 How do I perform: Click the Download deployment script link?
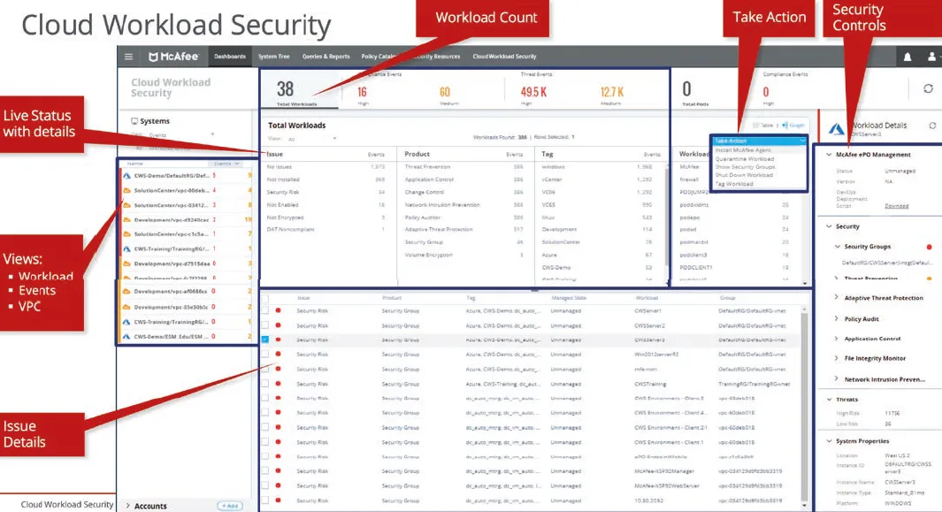(896, 206)
